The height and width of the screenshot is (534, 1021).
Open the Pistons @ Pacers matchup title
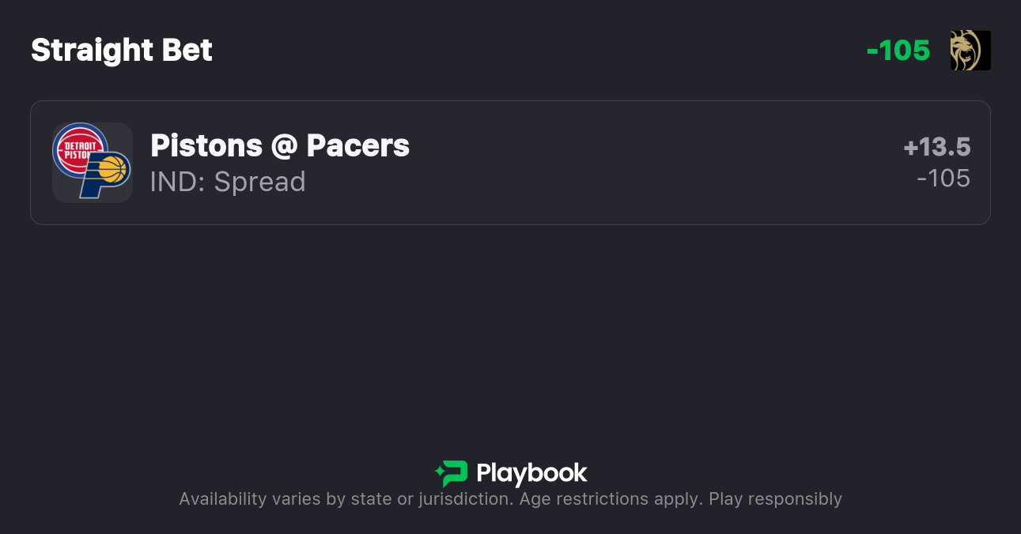pos(280,145)
